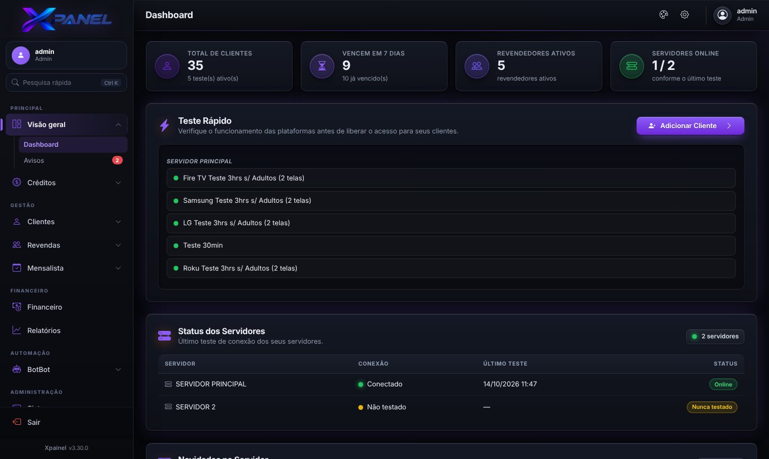Click the Adicionar Cliente button
769x459 pixels.
coord(690,126)
